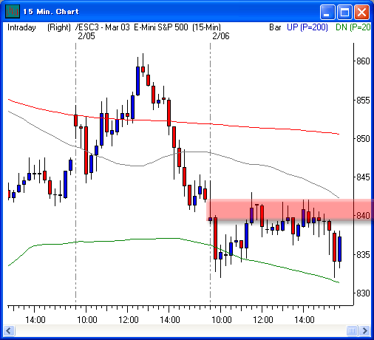Viewport: 374px width, 340px height.
Task: Click the pink shaded zone near 840
Action: (290, 210)
